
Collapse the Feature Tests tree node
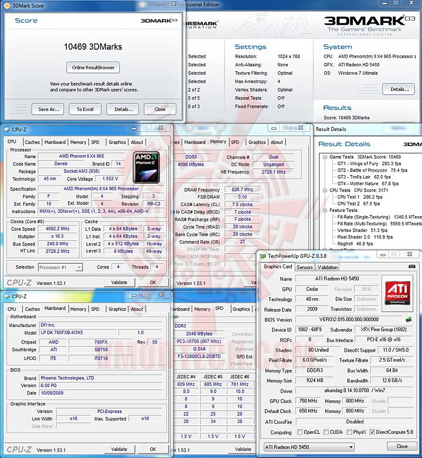click(x=325, y=210)
